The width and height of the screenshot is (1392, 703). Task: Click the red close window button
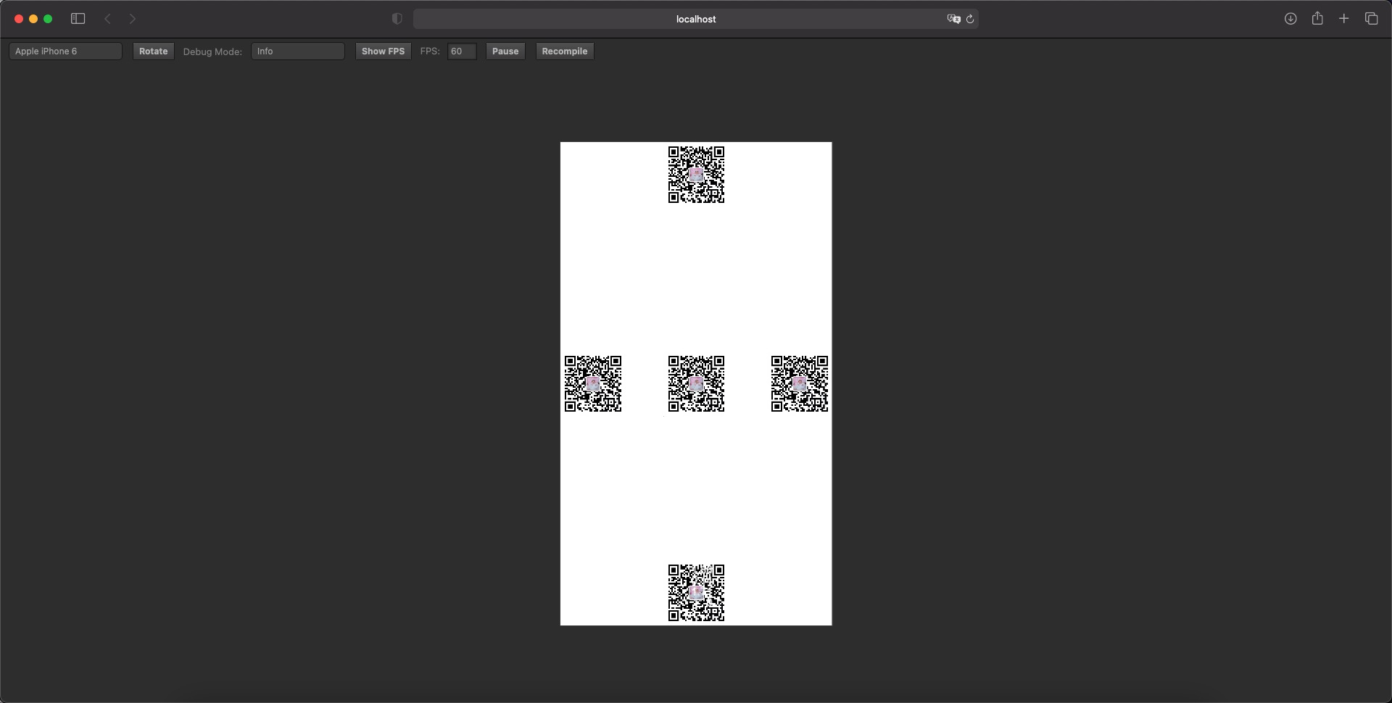click(19, 19)
